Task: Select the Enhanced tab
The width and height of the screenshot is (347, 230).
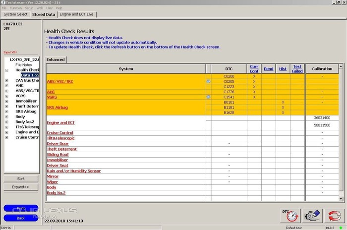Action: tap(56, 59)
